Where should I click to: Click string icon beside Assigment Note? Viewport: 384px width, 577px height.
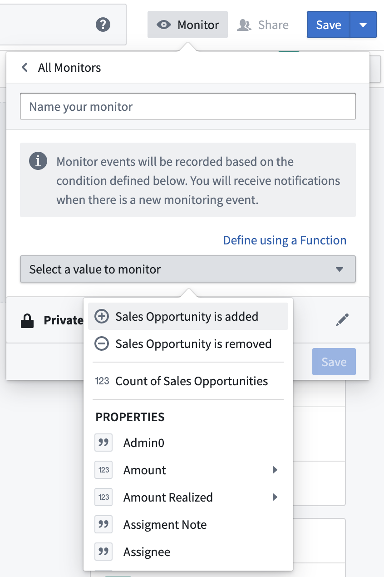tap(103, 524)
